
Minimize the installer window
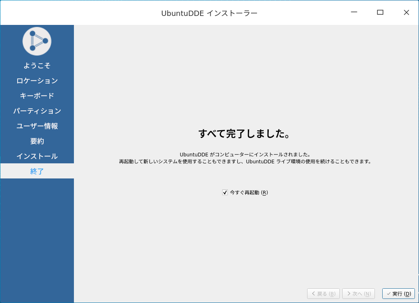354,12
